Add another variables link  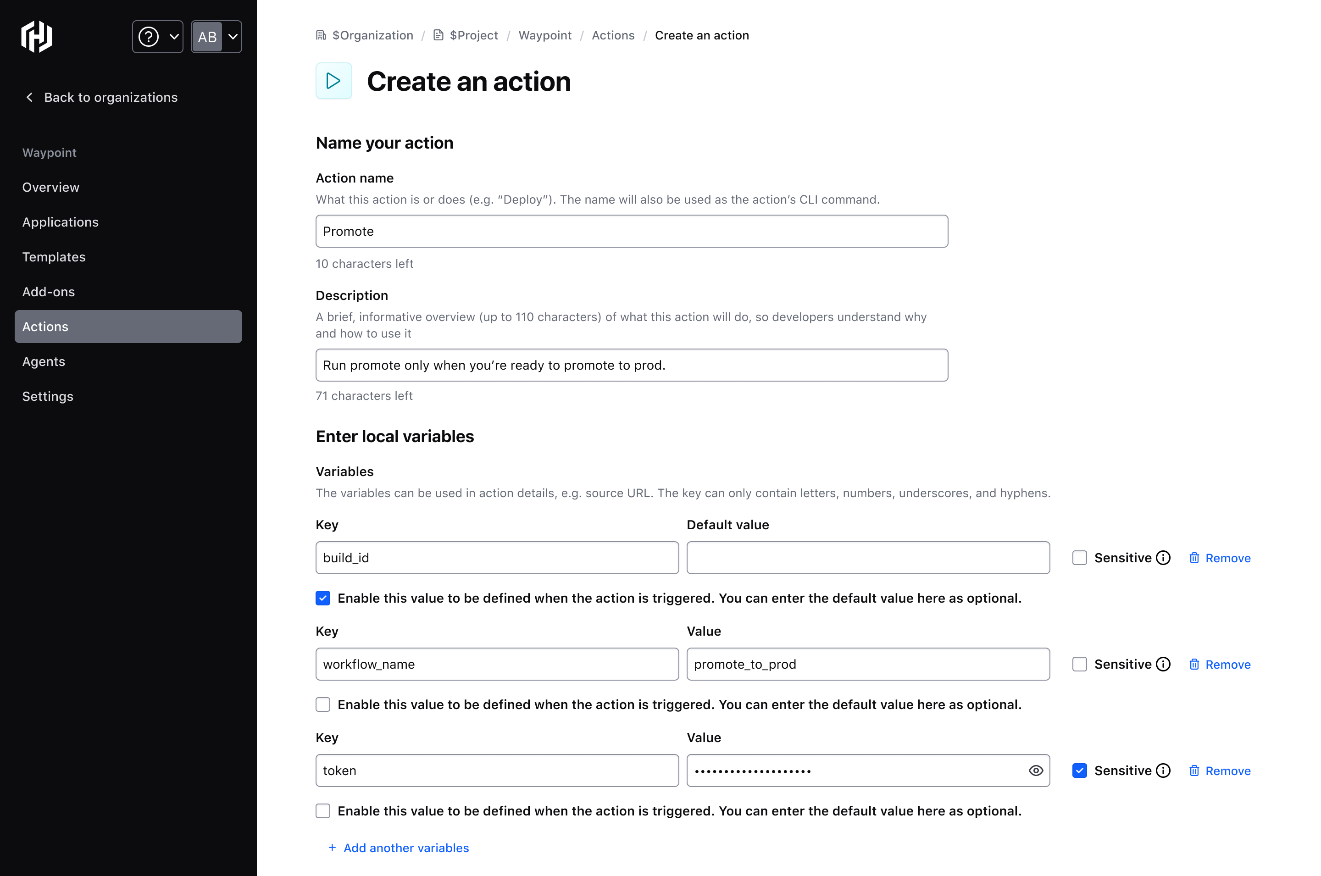(398, 848)
